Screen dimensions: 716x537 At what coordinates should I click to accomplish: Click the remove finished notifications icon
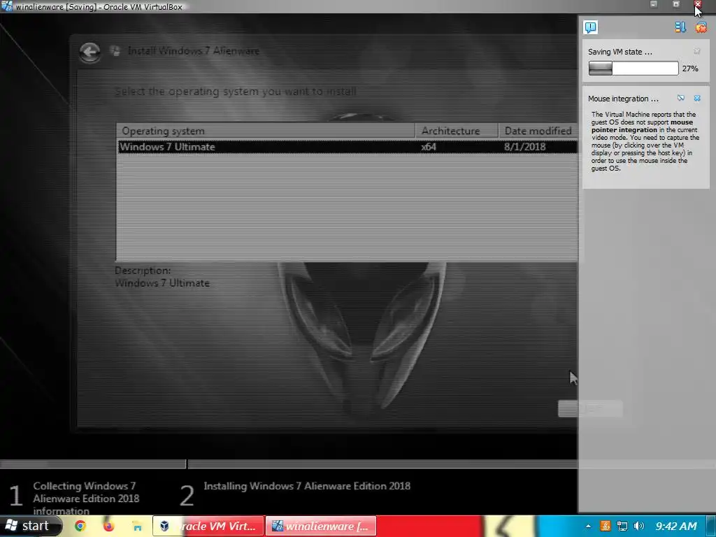[701, 27]
